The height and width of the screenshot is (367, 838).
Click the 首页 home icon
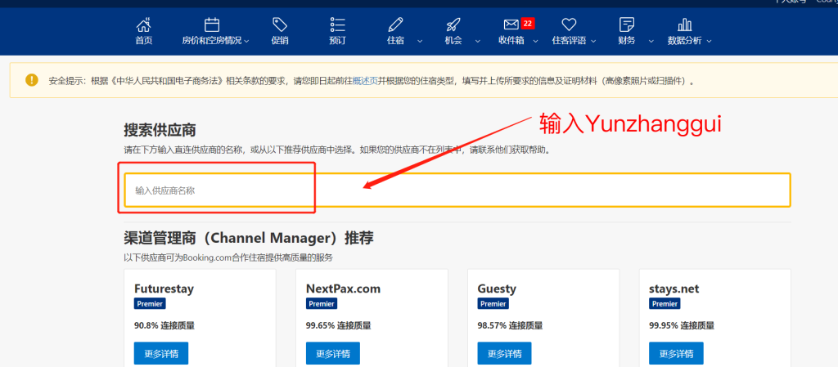(x=143, y=25)
